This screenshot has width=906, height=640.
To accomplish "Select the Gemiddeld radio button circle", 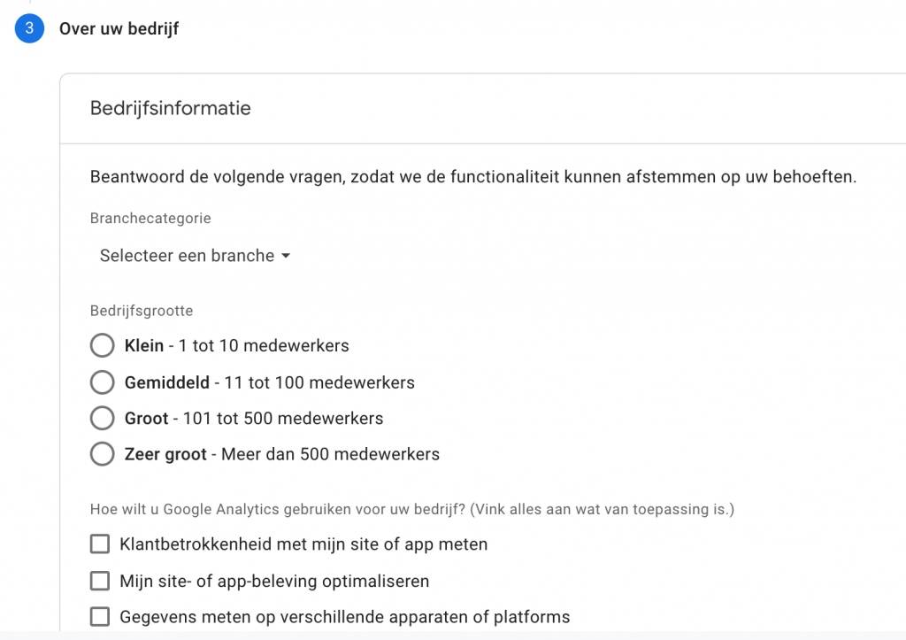I will [103, 382].
